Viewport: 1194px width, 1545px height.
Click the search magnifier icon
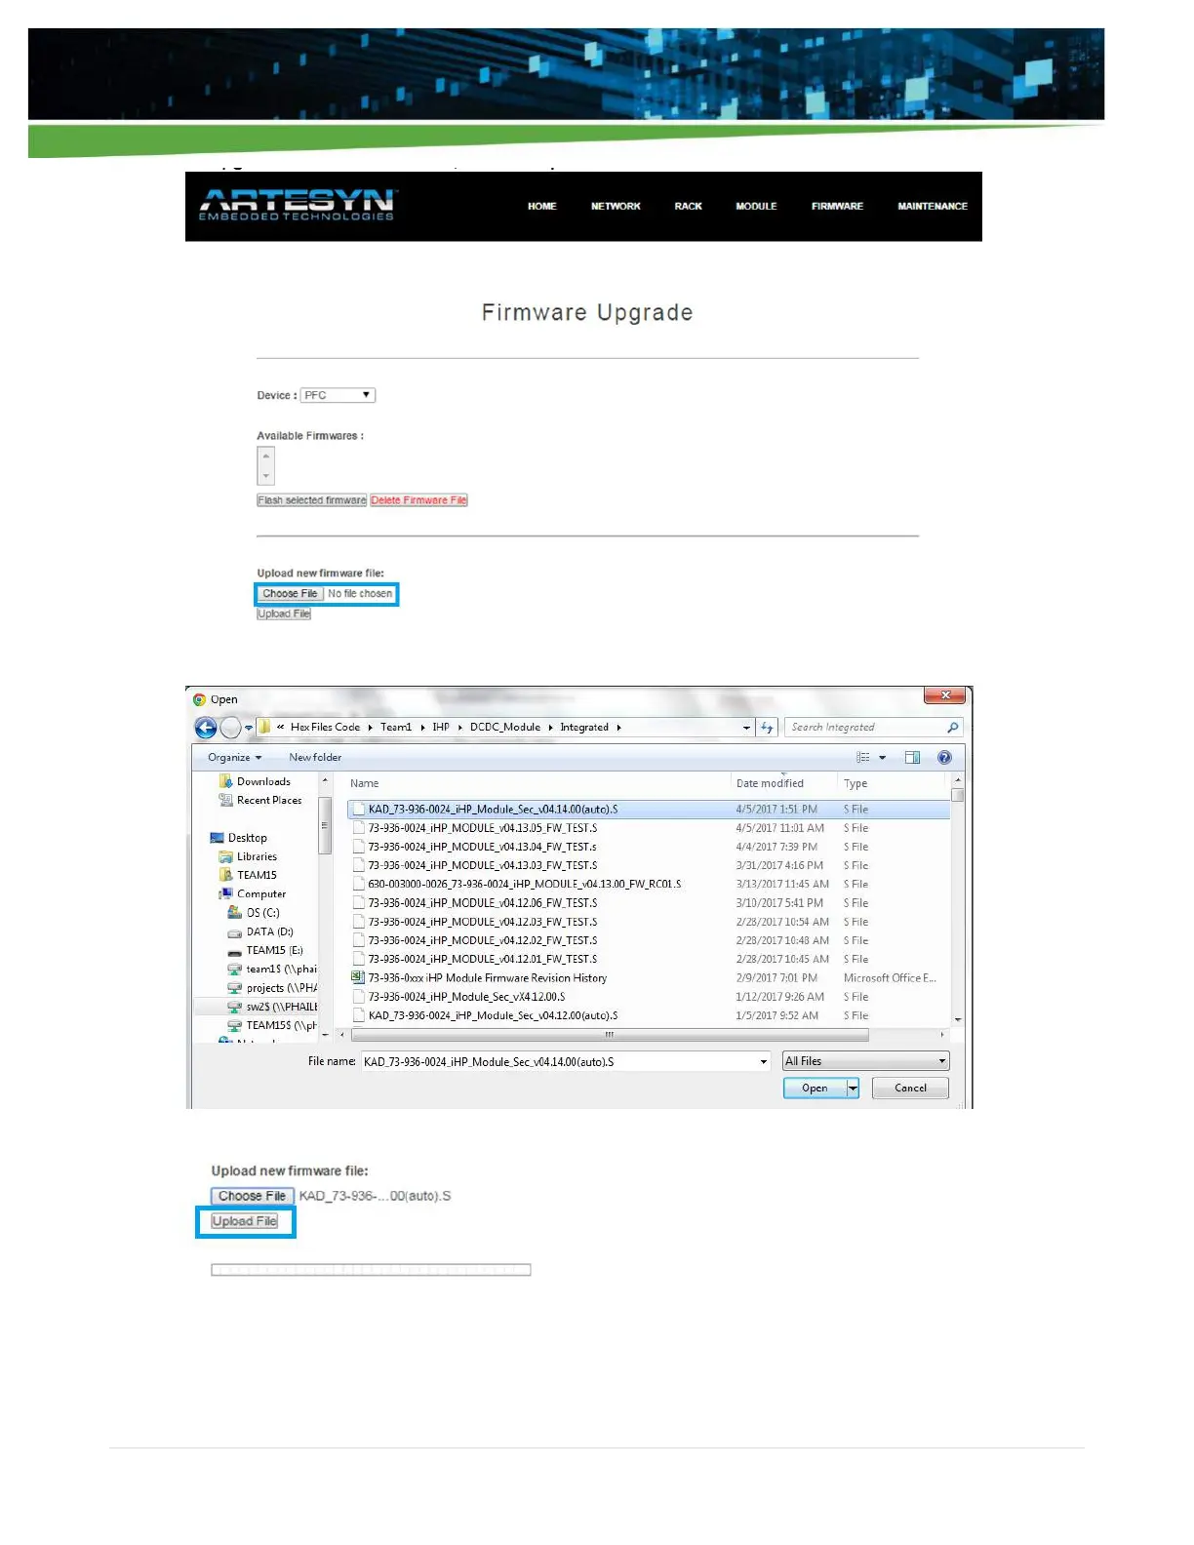coord(953,728)
